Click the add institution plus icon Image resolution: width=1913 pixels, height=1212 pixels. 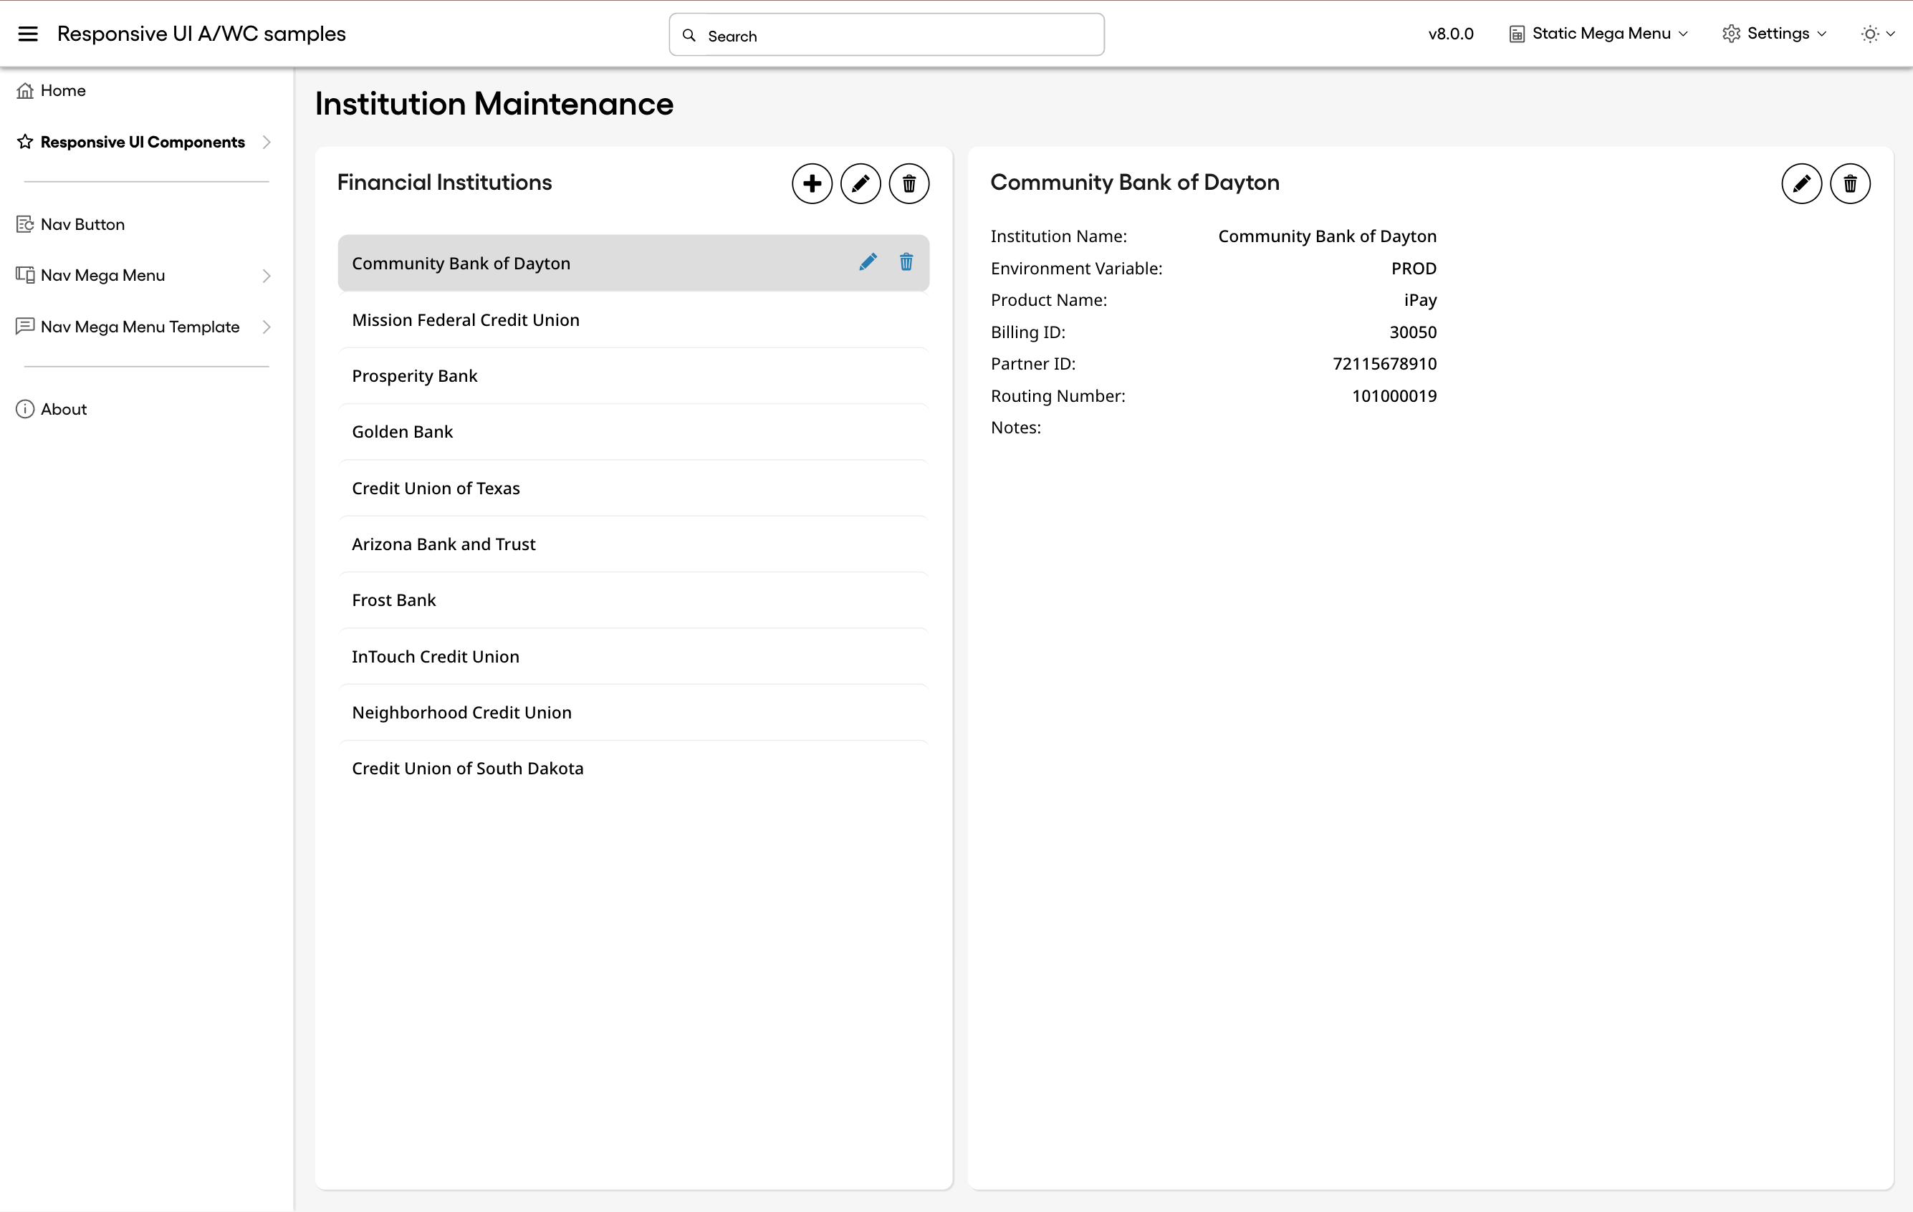pos(812,183)
